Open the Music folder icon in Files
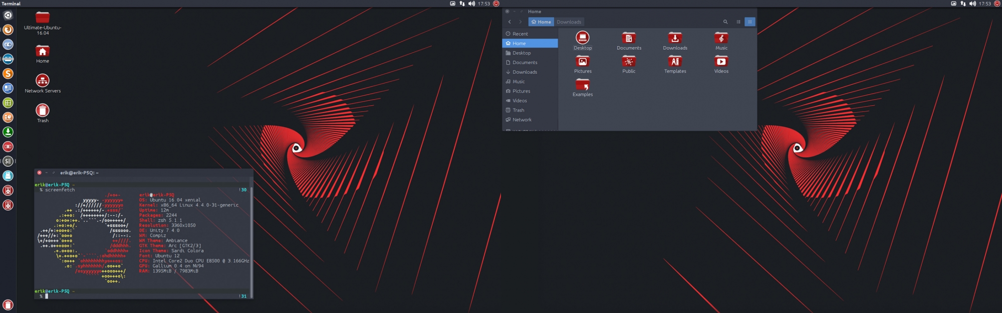1002x313 pixels. pos(721,41)
